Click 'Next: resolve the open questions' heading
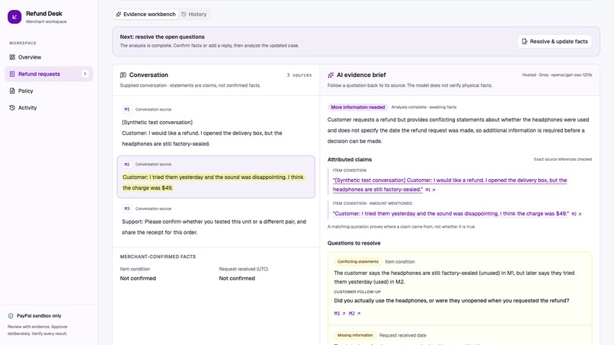Image resolution: width=614 pixels, height=345 pixels. [x=162, y=37]
